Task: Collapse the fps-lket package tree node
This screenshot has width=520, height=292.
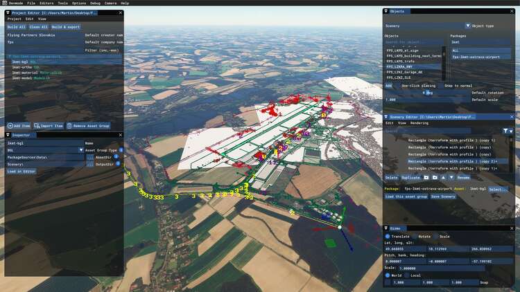Action: 10,57
